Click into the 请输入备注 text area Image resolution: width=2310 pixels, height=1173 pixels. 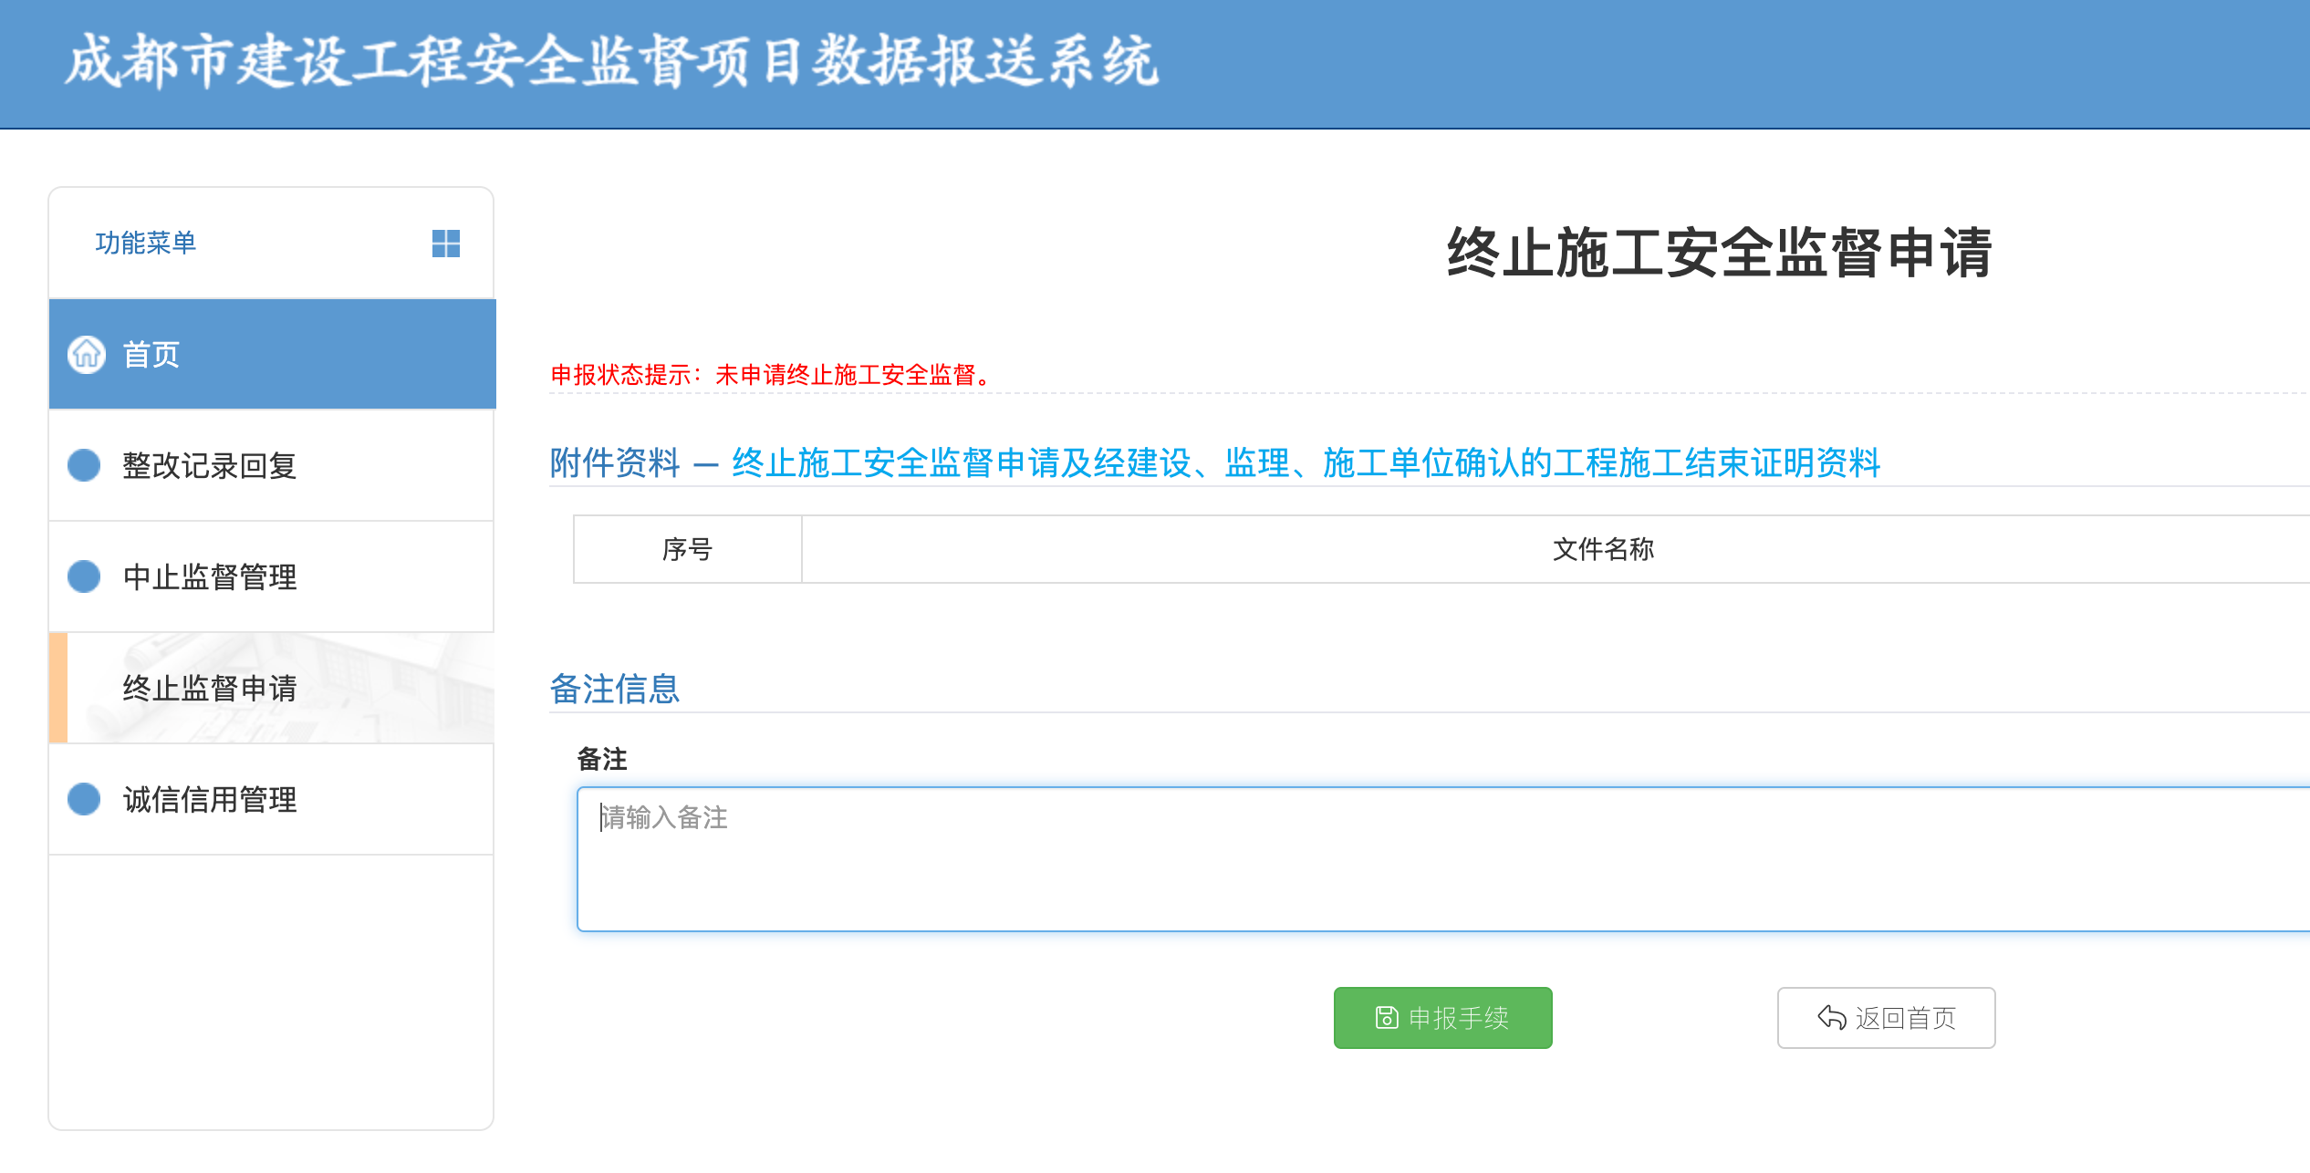tap(1441, 858)
